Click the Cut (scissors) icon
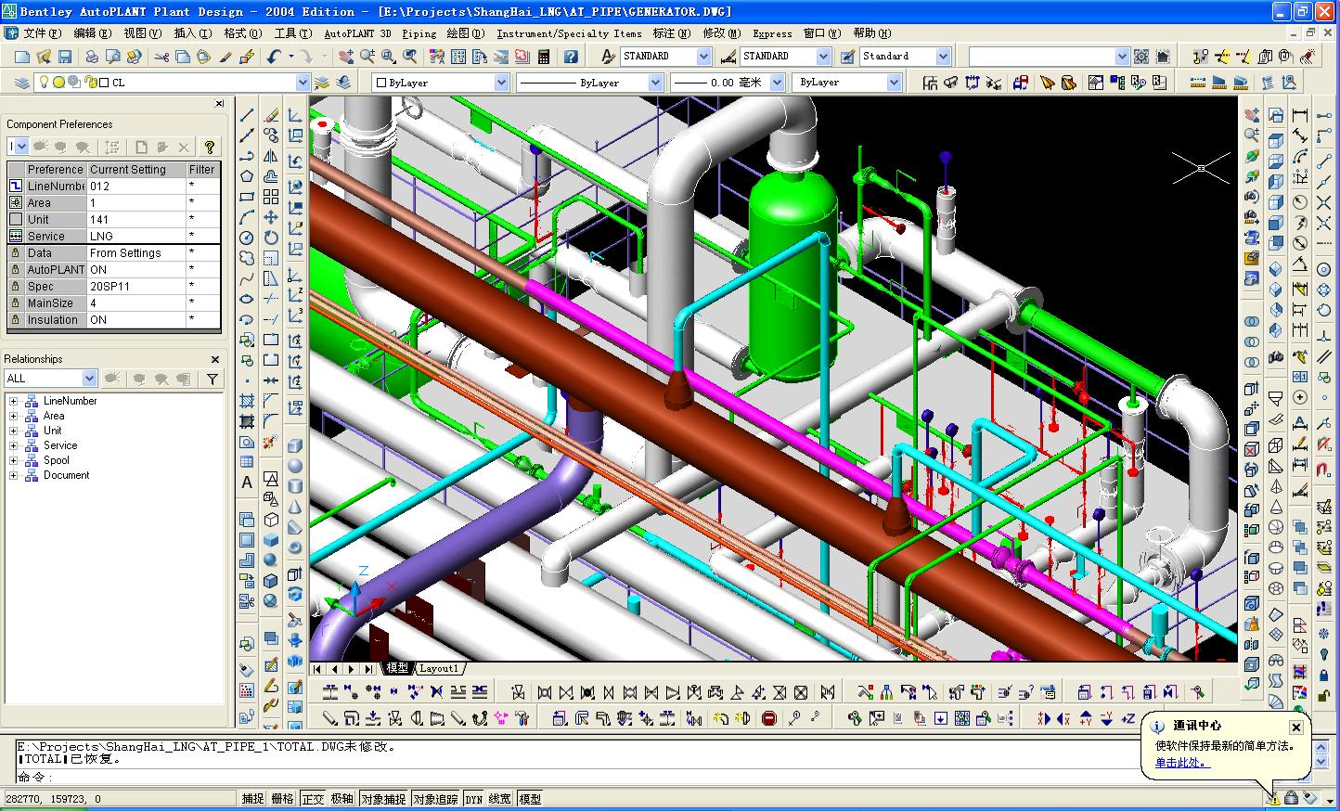The image size is (1340, 811). tap(161, 57)
